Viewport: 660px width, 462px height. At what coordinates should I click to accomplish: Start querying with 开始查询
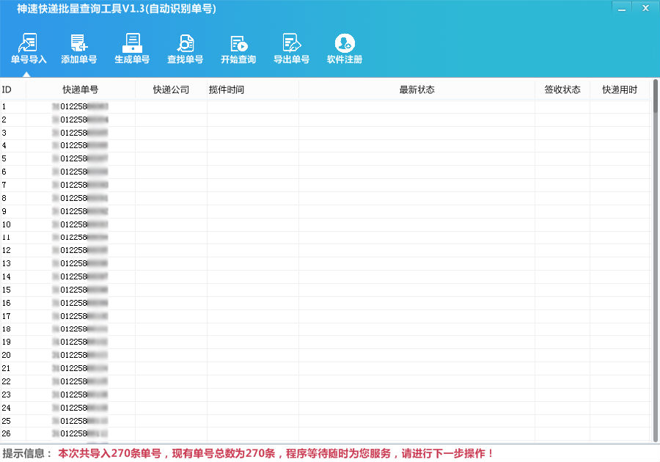point(238,48)
